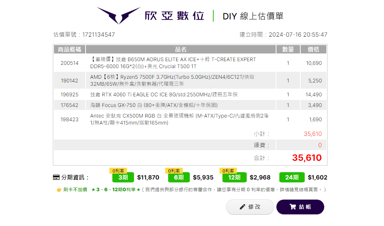Click the 商品條碼 column header
The width and height of the screenshot is (384, 226).
(69, 49)
